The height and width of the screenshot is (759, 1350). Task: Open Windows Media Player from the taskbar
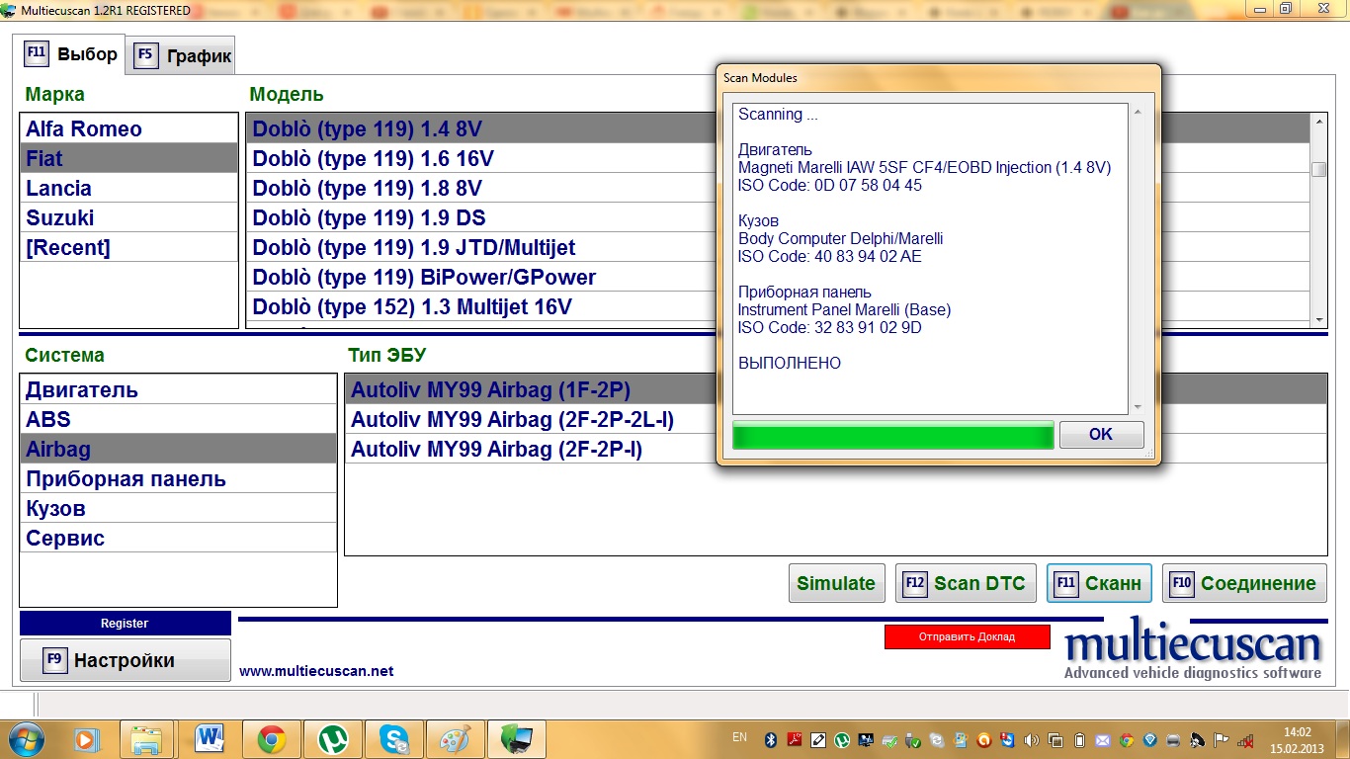click(x=87, y=738)
